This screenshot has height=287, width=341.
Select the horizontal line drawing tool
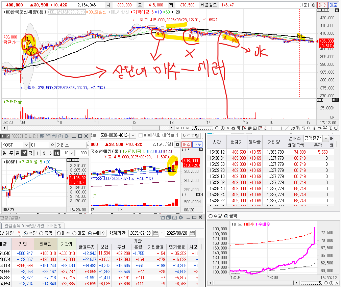pyautogui.click(x=276, y=128)
